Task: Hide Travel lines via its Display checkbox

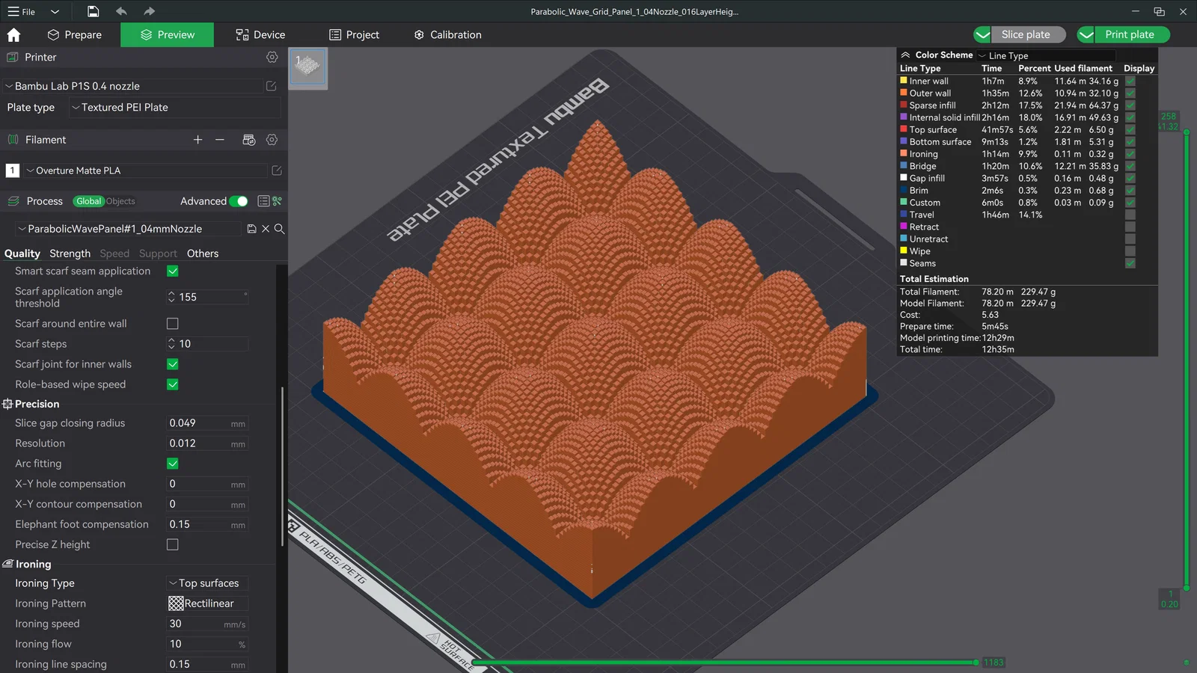Action: (1130, 215)
